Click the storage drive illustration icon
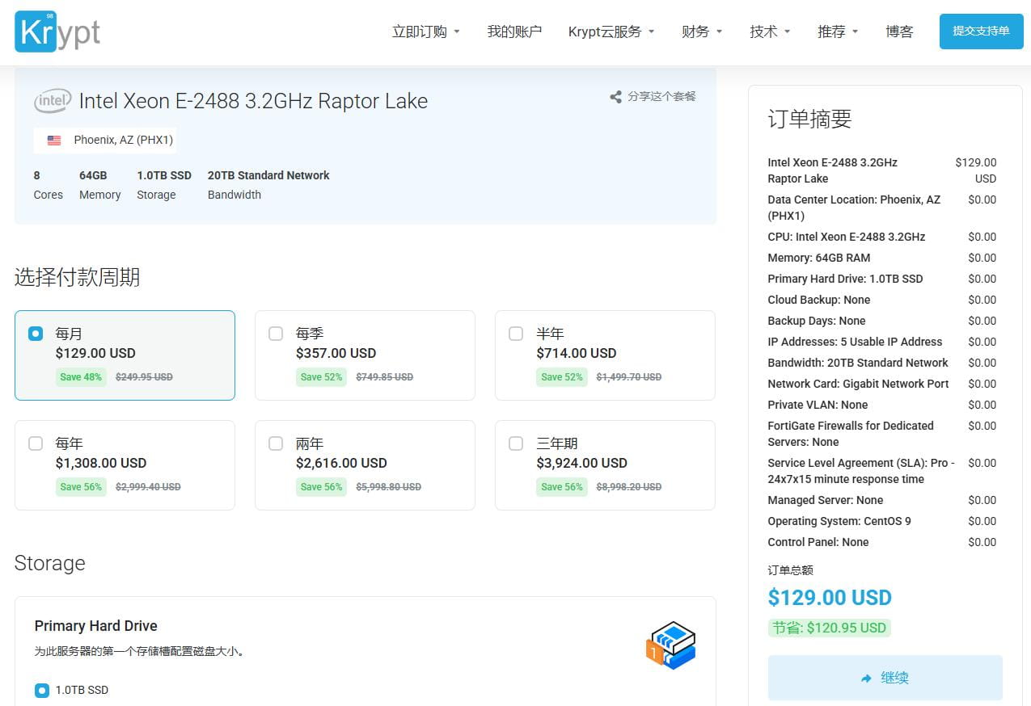 pos(670,645)
